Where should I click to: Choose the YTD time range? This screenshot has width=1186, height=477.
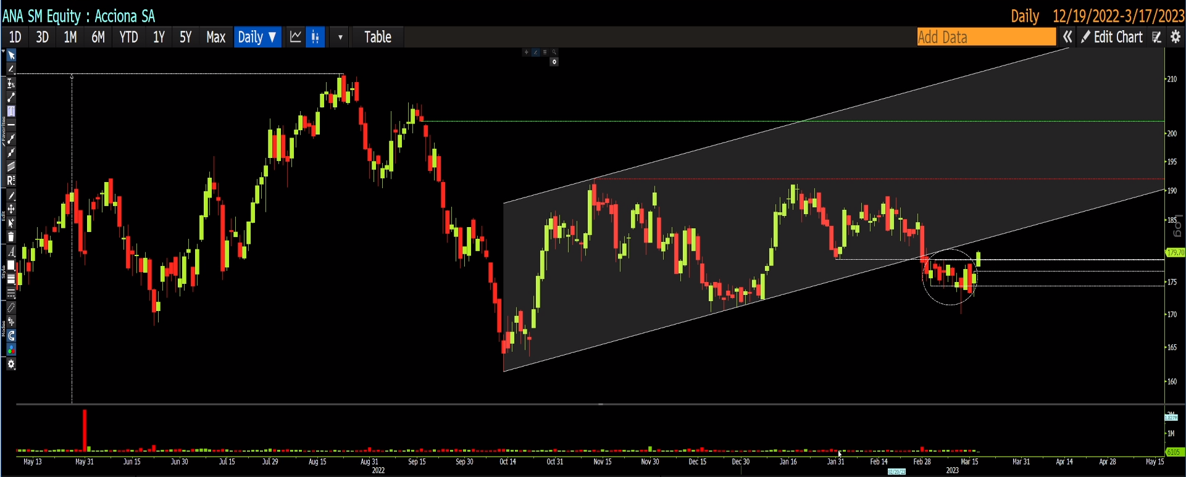(x=128, y=37)
